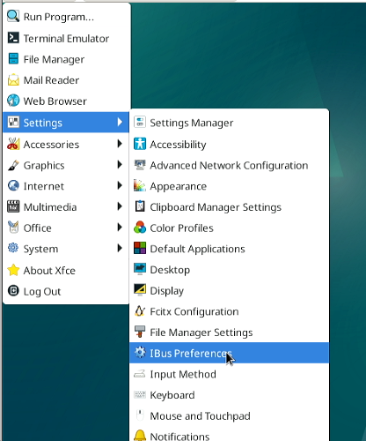The image size is (366, 441).
Task: Click the Settings Manager icon
Action: [x=140, y=122]
